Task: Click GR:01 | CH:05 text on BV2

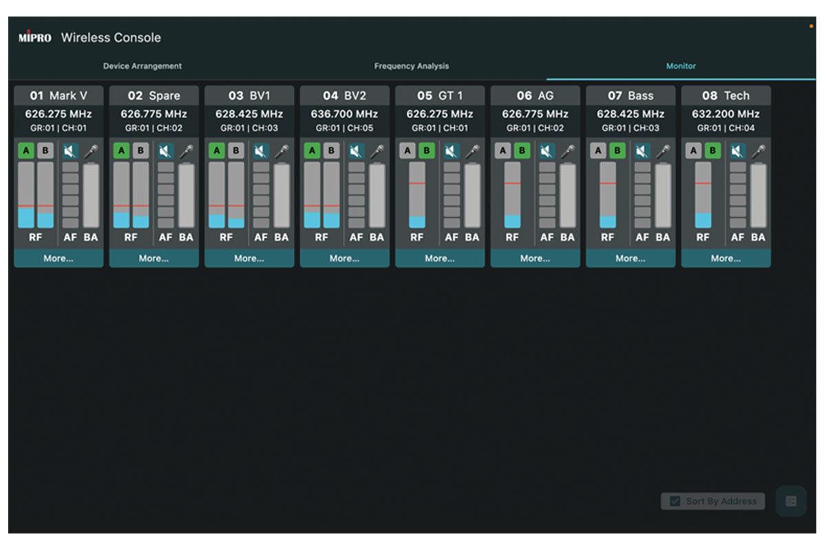Action: [344, 129]
